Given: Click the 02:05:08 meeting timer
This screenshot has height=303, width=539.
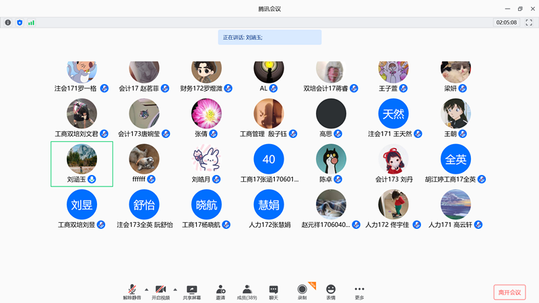Looking at the screenshot, I should click(506, 22).
